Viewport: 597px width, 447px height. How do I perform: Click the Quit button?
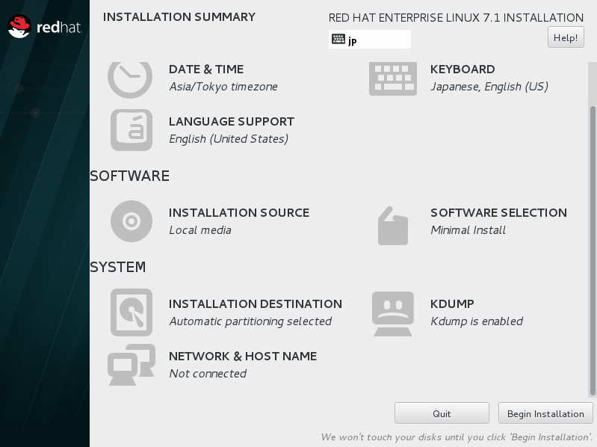(442, 413)
